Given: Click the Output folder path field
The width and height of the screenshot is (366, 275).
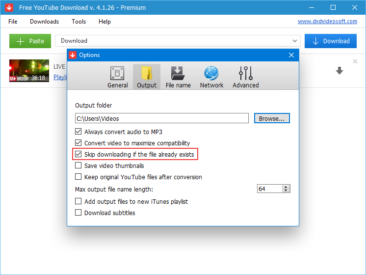Looking at the screenshot, I should (162, 118).
